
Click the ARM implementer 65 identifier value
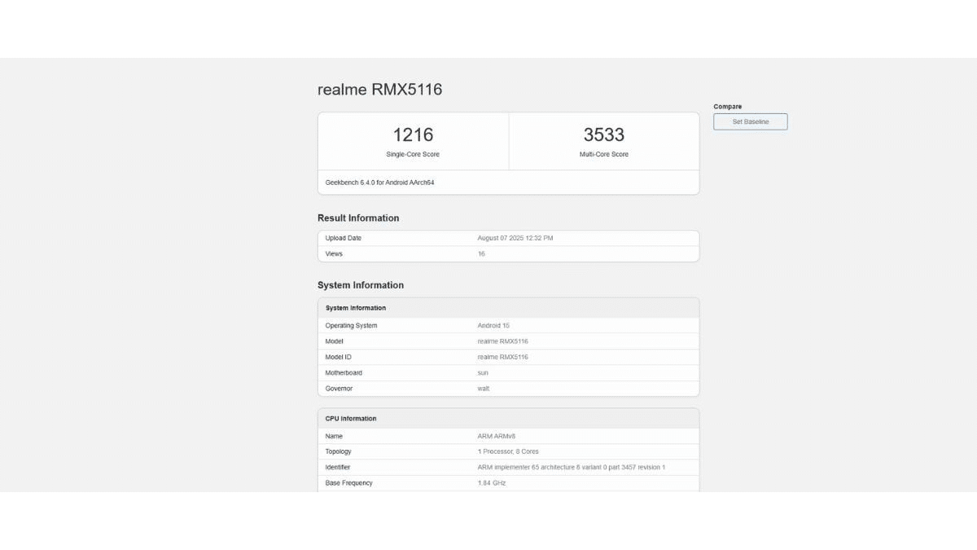coord(572,467)
